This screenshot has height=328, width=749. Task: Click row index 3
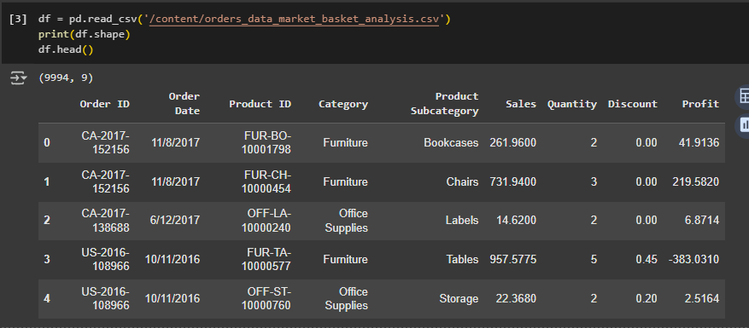pyautogui.click(x=46, y=259)
